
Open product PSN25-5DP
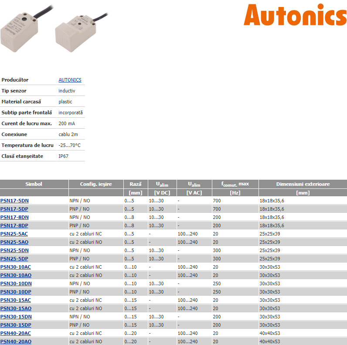coord(14,259)
